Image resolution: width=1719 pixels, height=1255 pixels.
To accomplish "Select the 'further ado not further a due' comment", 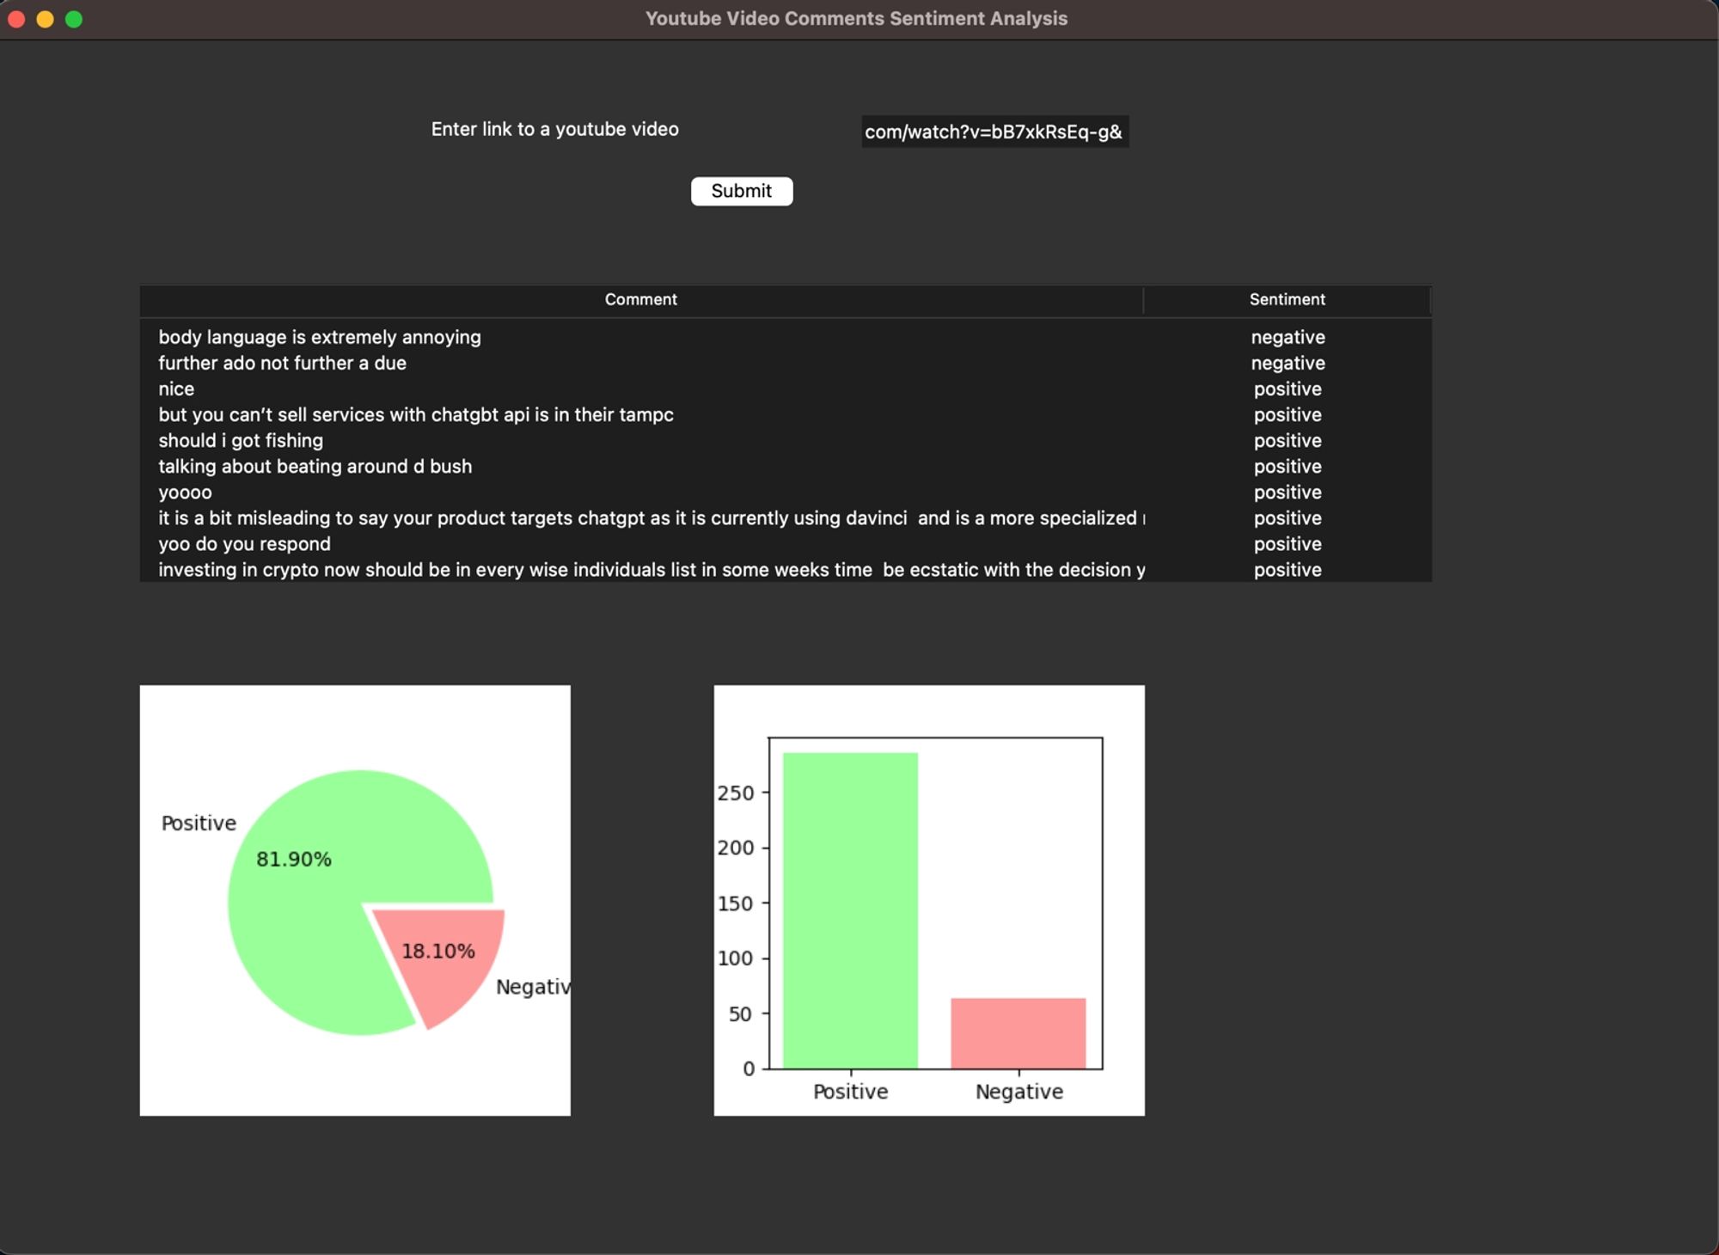I will coord(282,363).
